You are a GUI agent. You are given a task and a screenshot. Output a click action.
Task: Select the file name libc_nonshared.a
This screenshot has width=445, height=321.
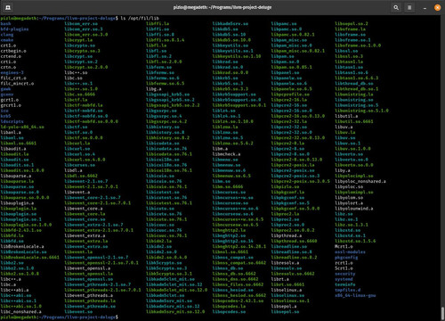point(21,312)
